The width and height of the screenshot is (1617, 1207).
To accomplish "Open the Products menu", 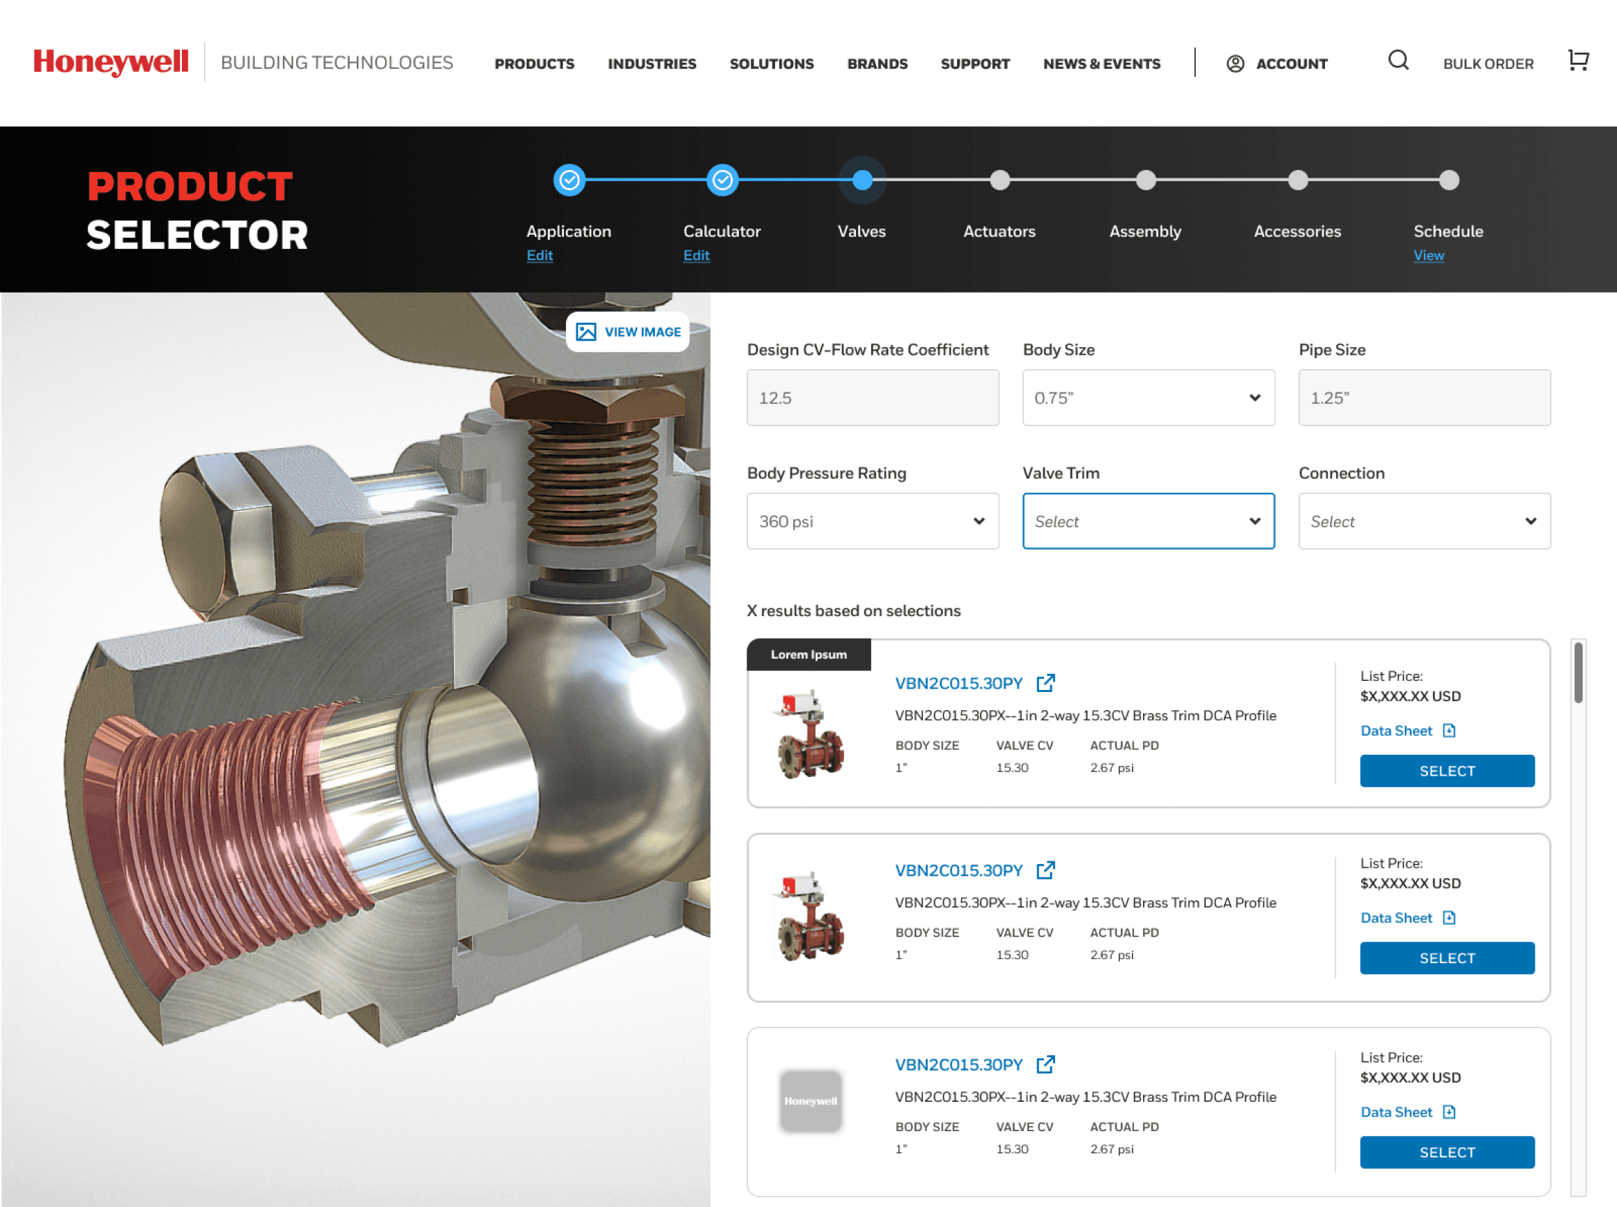I will [x=534, y=64].
